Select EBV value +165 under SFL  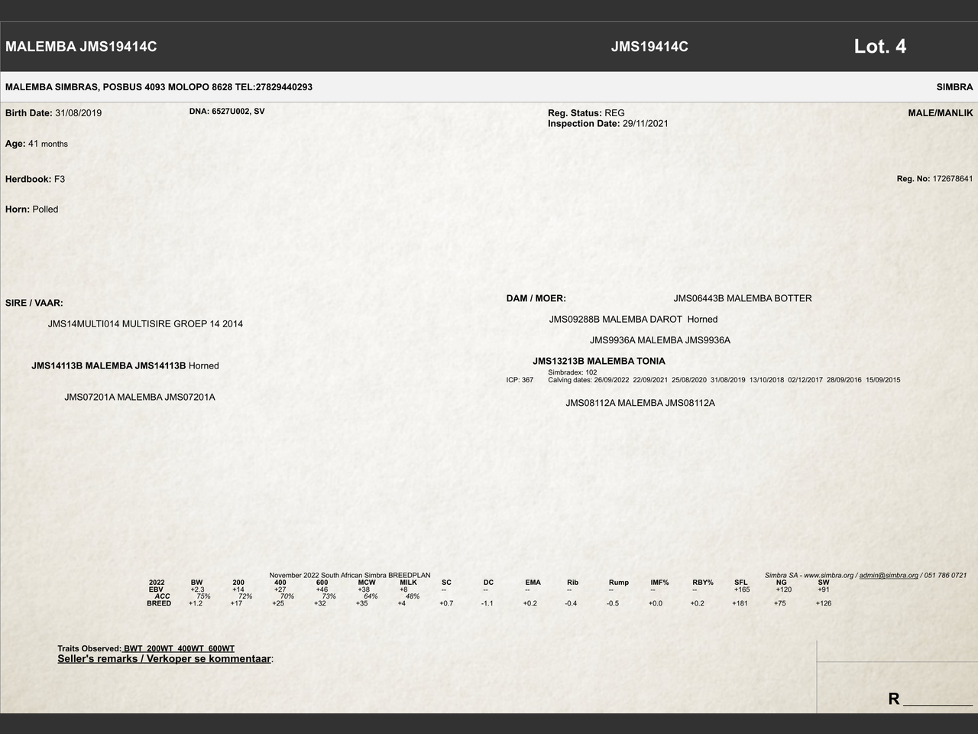coord(742,589)
